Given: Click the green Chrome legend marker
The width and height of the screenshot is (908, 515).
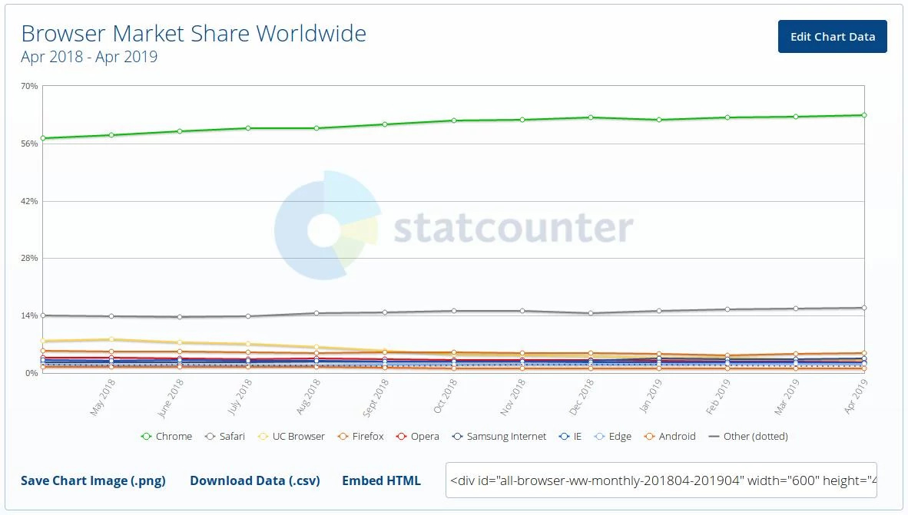Looking at the screenshot, I should [147, 436].
